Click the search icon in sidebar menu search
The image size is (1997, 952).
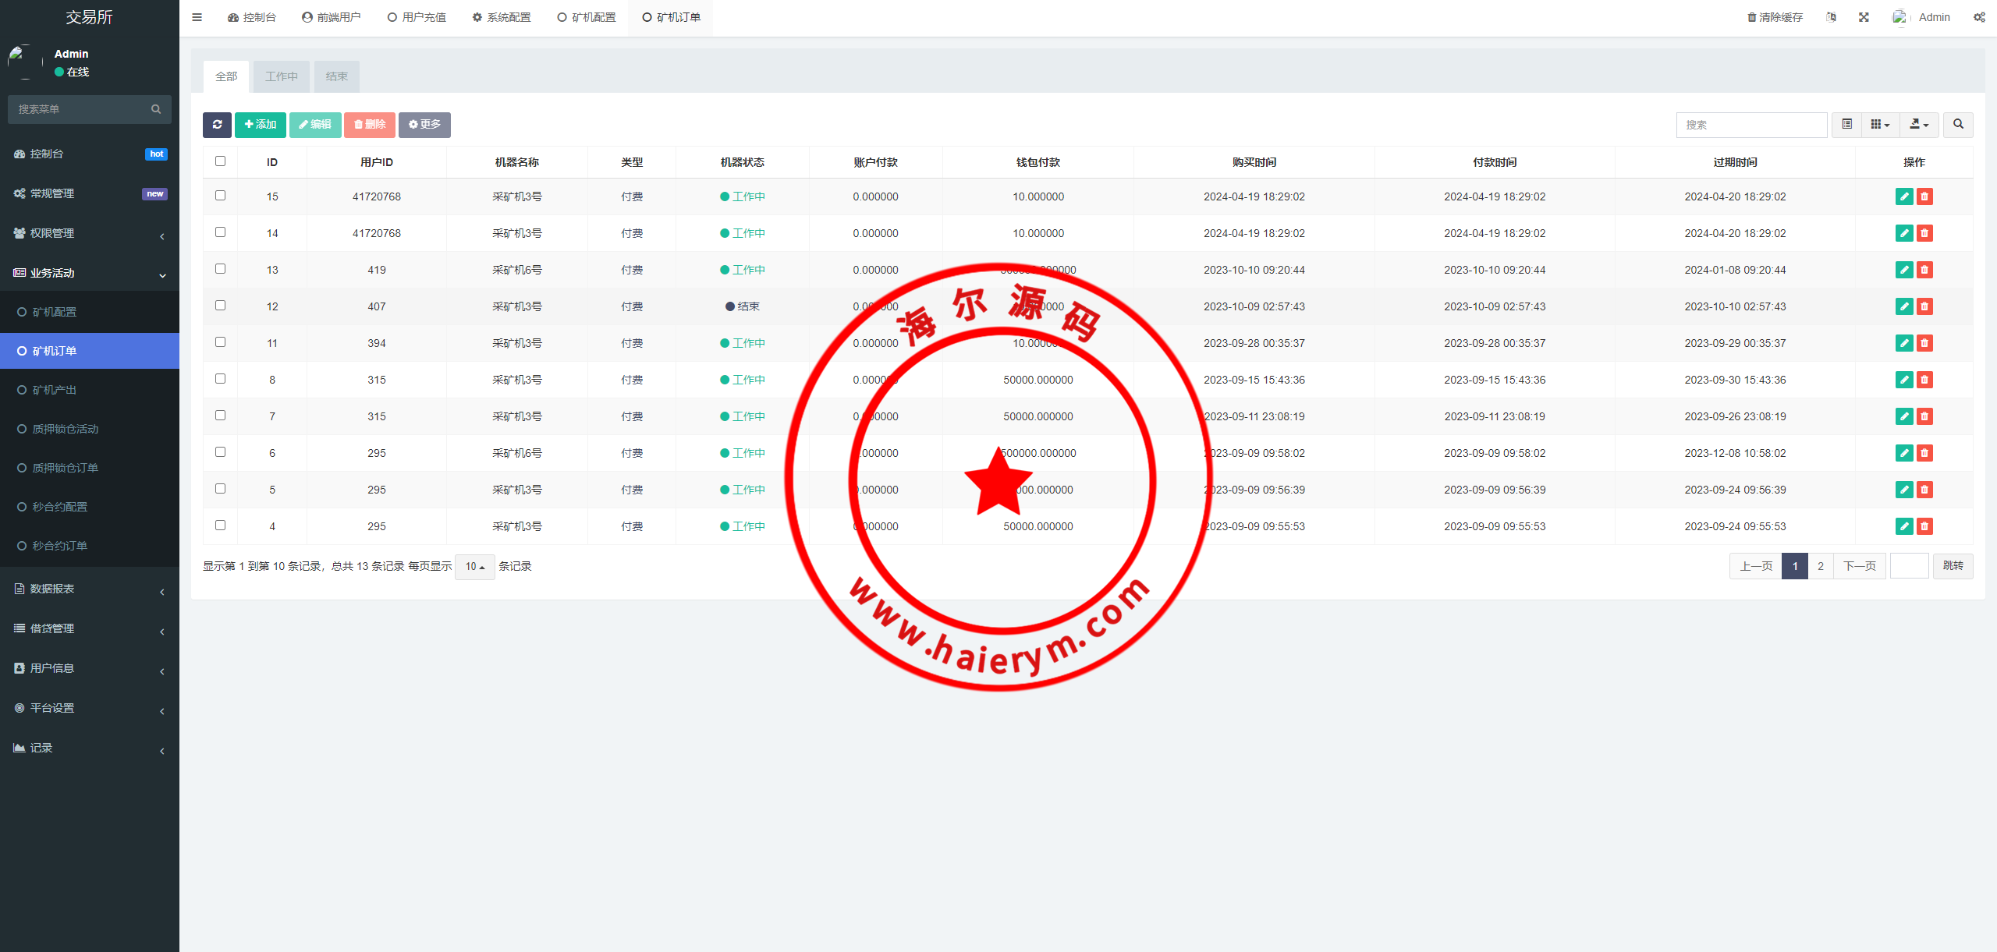point(156,109)
